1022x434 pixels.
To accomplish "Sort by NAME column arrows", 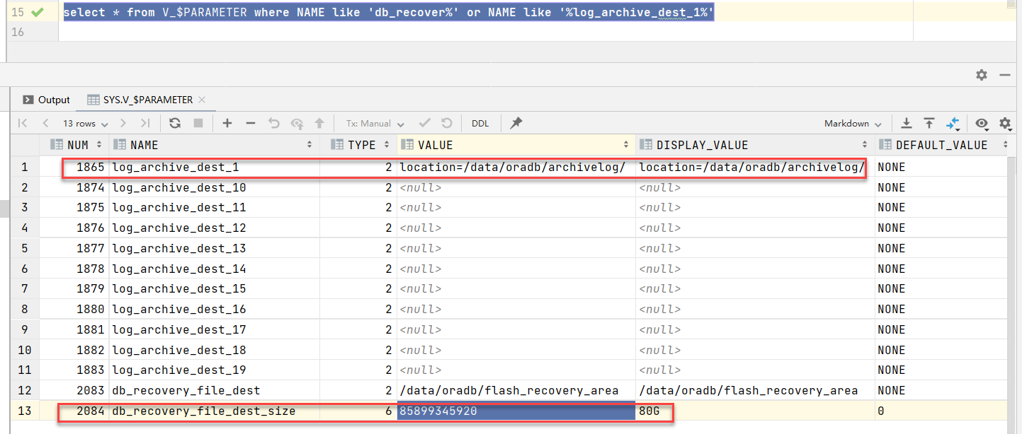I will [x=310, y=145].
